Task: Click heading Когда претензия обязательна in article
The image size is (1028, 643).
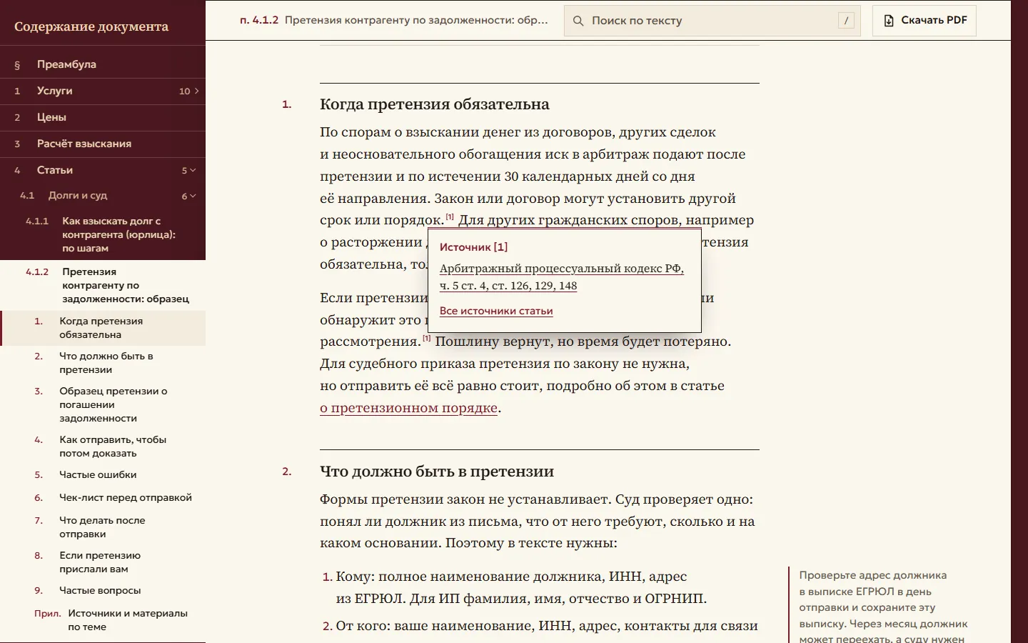Action: pyautogui.click(x=435, y=104)
